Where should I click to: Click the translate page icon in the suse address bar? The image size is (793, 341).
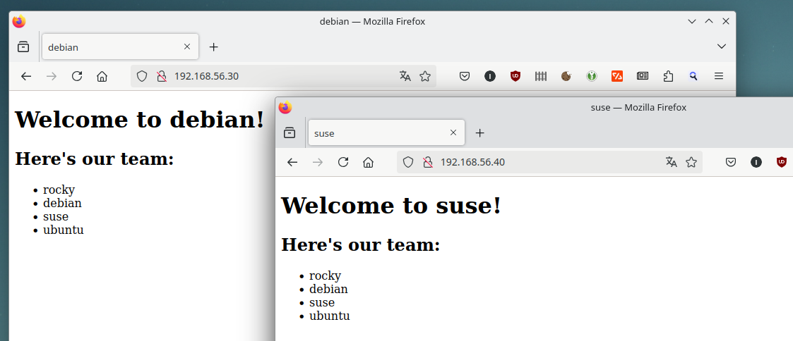pyautogui.click(x=671, y=162)
